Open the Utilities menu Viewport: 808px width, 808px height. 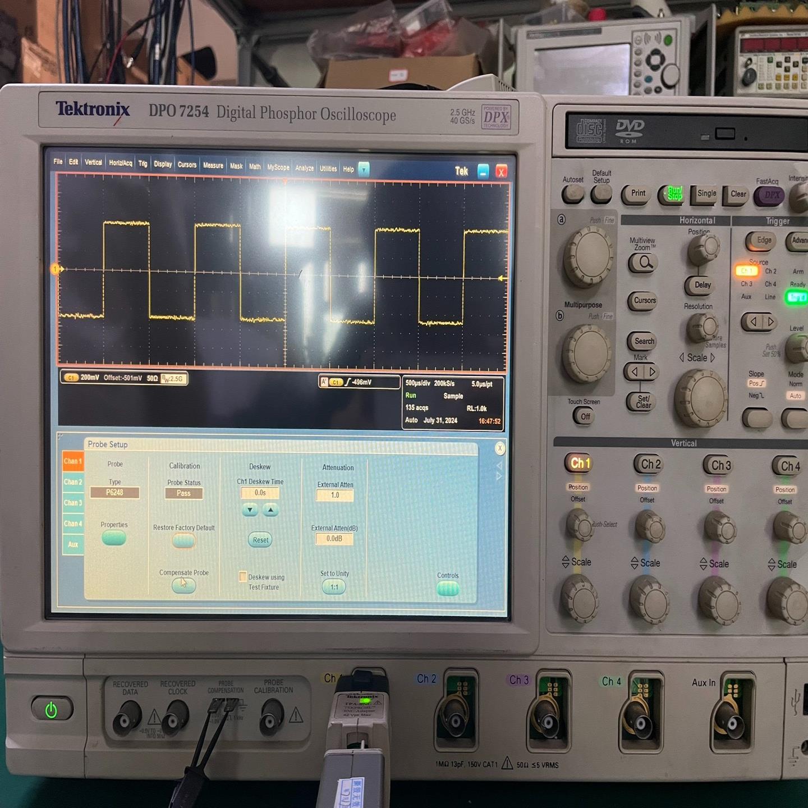click(328, 168)
